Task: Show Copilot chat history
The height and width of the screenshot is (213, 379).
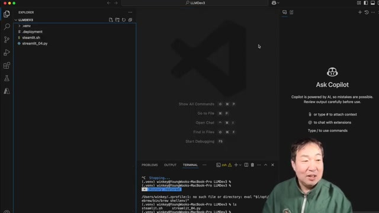Action: [x=367, y=12]
